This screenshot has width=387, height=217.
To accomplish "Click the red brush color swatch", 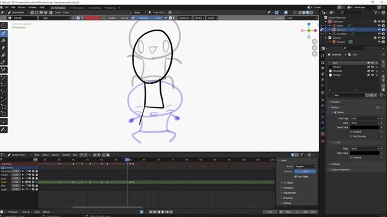I will 93,18.
